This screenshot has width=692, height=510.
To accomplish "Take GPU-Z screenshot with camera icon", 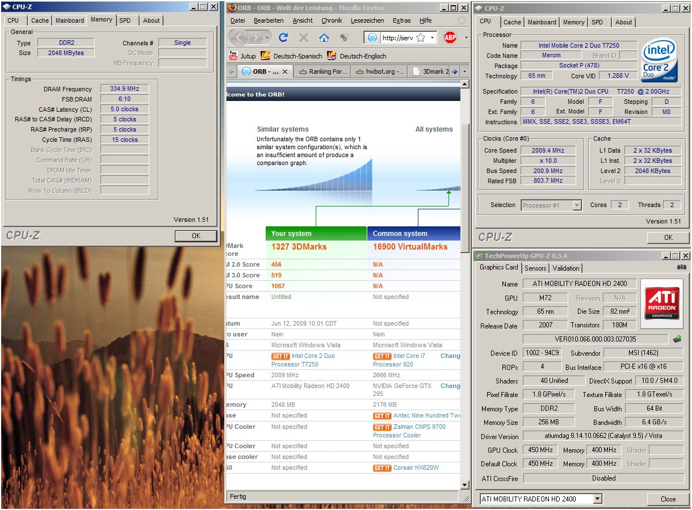I will coord(682,267).
